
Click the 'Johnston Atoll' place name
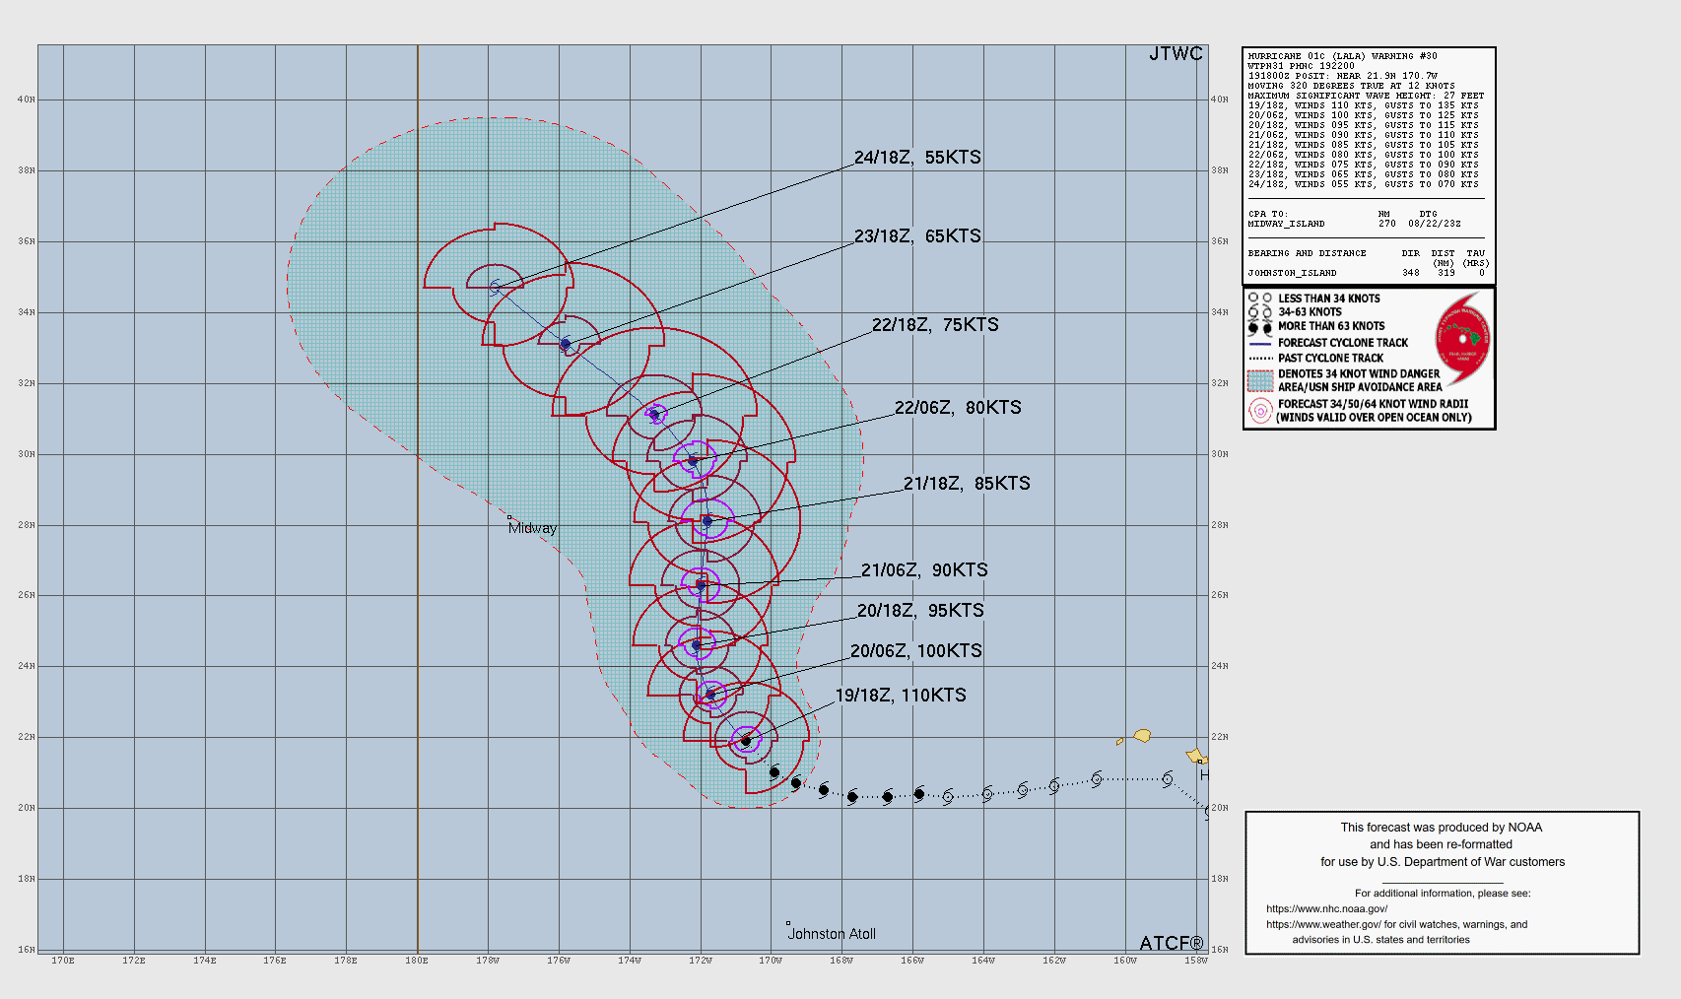[832, 935]
